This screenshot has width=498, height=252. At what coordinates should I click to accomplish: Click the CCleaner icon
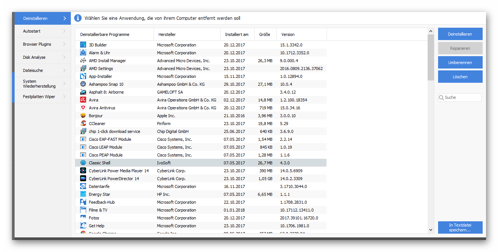coord(83,124)
